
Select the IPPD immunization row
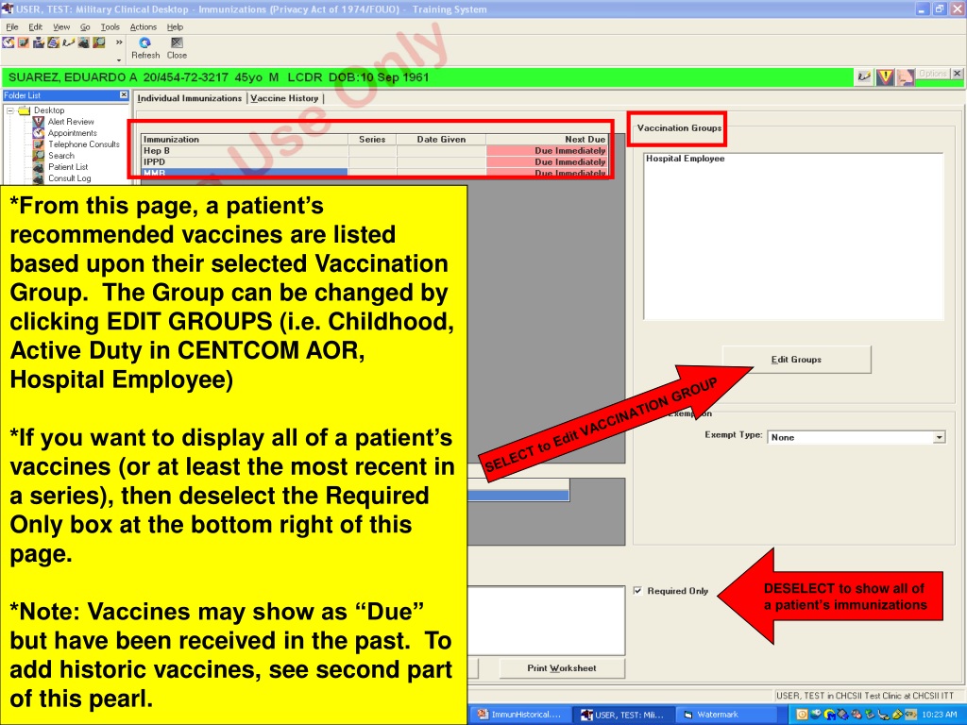(374, 162)
